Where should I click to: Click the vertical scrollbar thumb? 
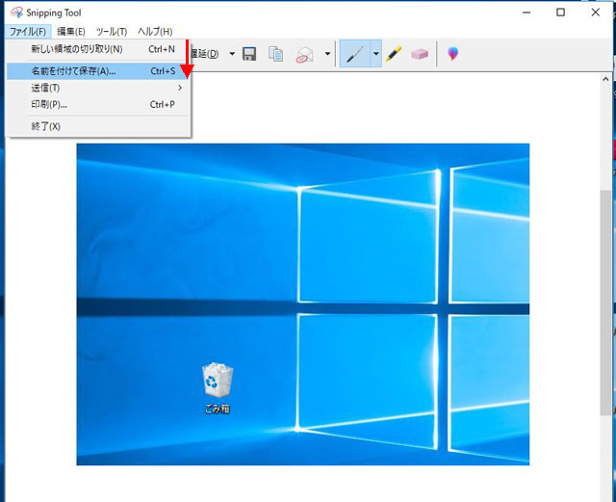[605, 303]
